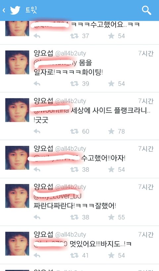
Task: Reply to the 짜란다짜란다 tweet
Action: pos(37,217)
